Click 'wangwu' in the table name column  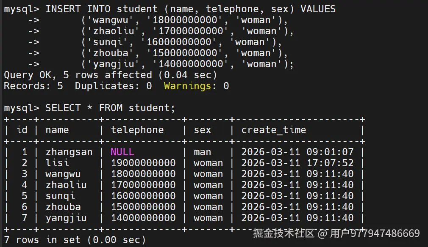coord(63,174)
